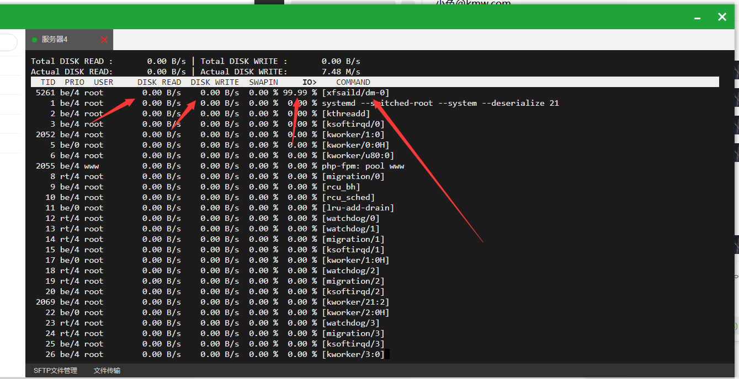The width and height of the screenshot is (739, 379).
Task: Select the [ksoftirqd/3] process row
Action: point(375,344)
